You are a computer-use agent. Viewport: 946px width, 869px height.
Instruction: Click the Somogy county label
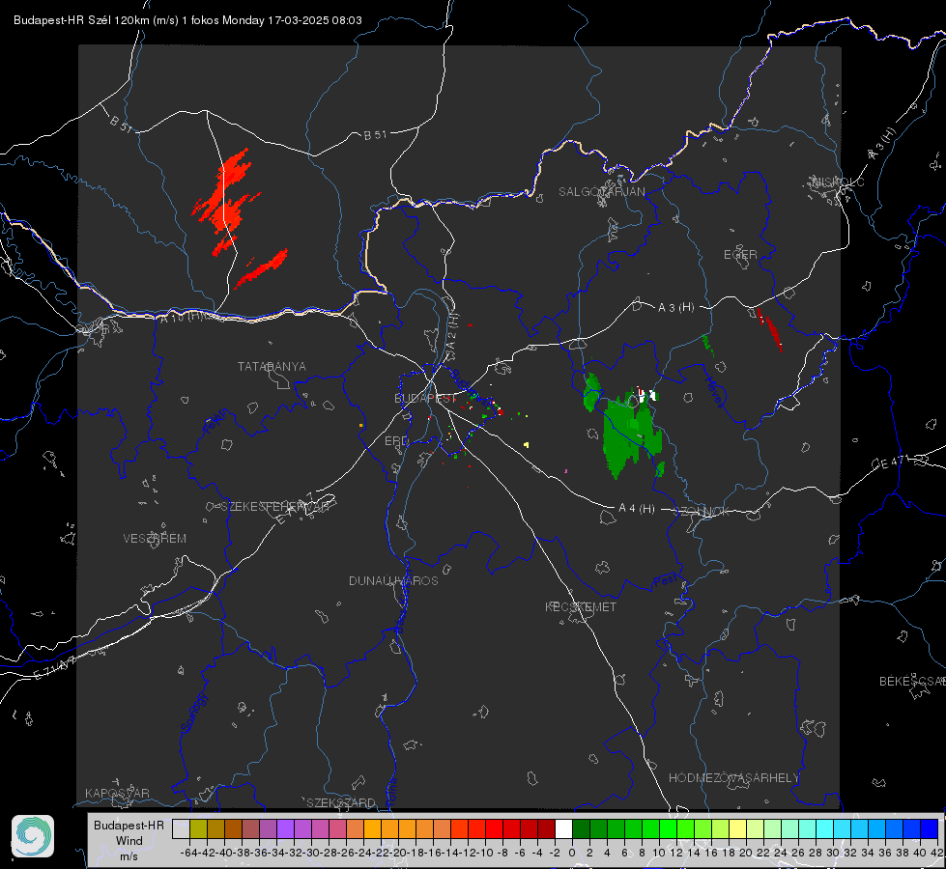pos(194,713)
